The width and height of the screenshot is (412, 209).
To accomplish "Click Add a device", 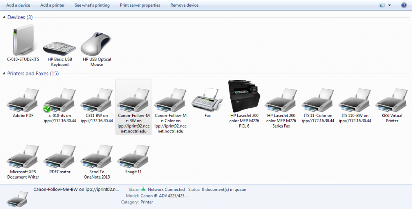I will 18,5.
